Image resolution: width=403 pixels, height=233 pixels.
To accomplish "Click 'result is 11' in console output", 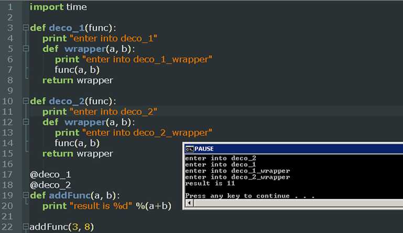I will click(x=210, y=183).
